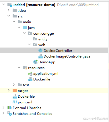Click the DockerController class icon
The height and width of the screenshot is (122, 109).
[40, 50]
